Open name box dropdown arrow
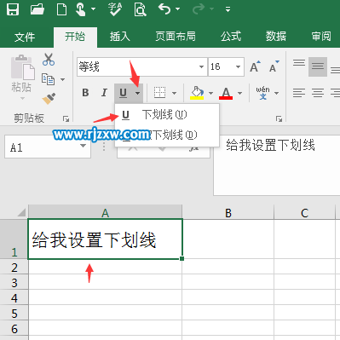Viewport: 340px width, 340px height. (x=83, y=146)
